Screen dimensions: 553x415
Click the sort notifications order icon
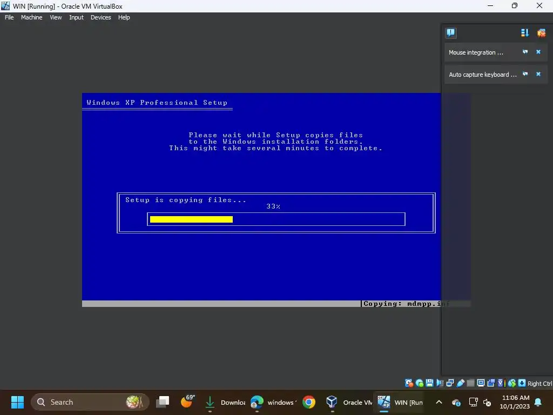(525, 33)
